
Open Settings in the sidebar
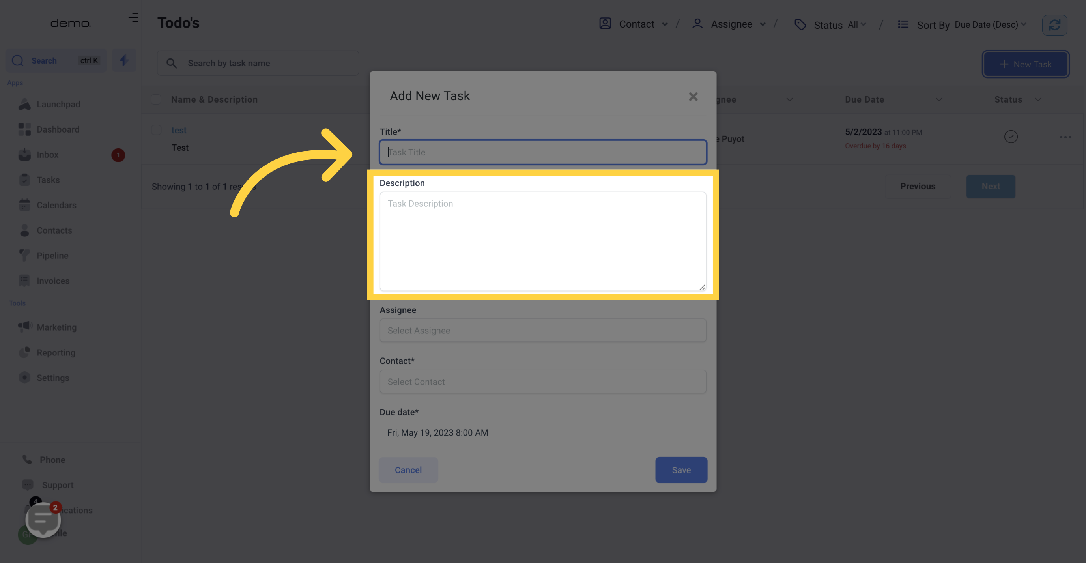click(x=53, y=378)
